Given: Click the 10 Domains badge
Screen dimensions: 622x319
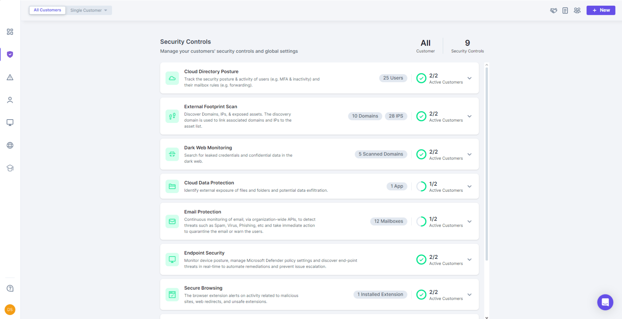Looking at the screenshot, I should coord(365,116).
